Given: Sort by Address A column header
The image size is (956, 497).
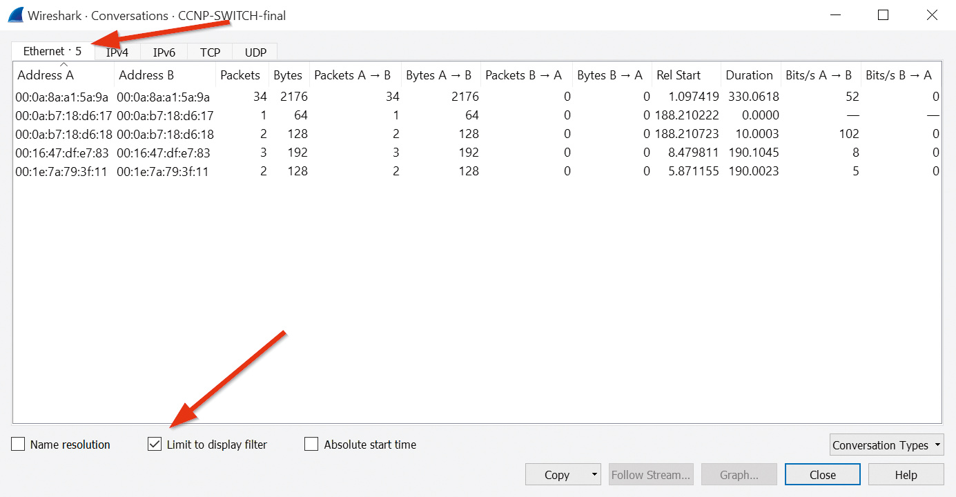Looking at the screenshot, I should tap(46, 75).
